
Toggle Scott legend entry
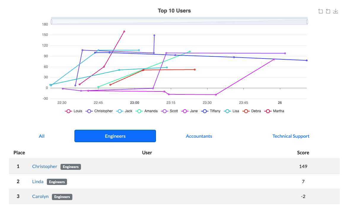(170, 111)
